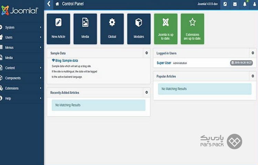Open the Content menu item
The image size is (258, 165).
coord(22,68)
